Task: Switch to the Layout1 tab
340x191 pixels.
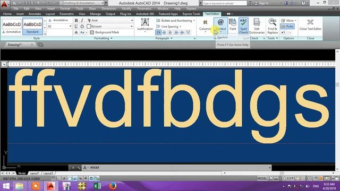Action: point(34,173)
